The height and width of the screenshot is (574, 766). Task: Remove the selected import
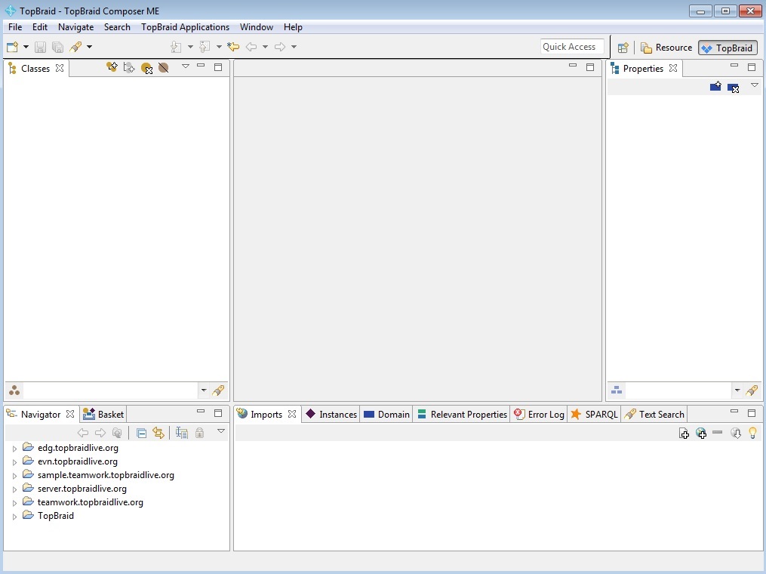[717, 433]
